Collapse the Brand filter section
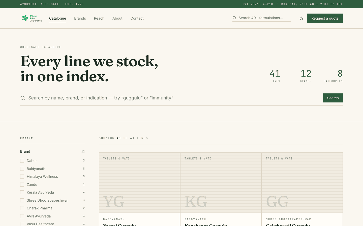 52,151
